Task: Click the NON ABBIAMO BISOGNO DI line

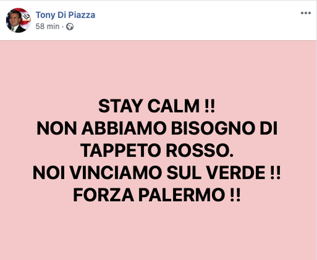Action: (x=157, y=128)
